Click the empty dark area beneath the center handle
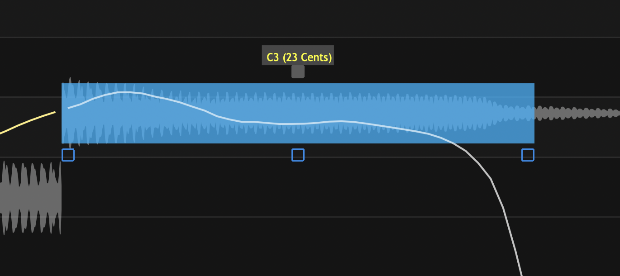This screenshot has width=620, height=276. [x=298, y=190]
